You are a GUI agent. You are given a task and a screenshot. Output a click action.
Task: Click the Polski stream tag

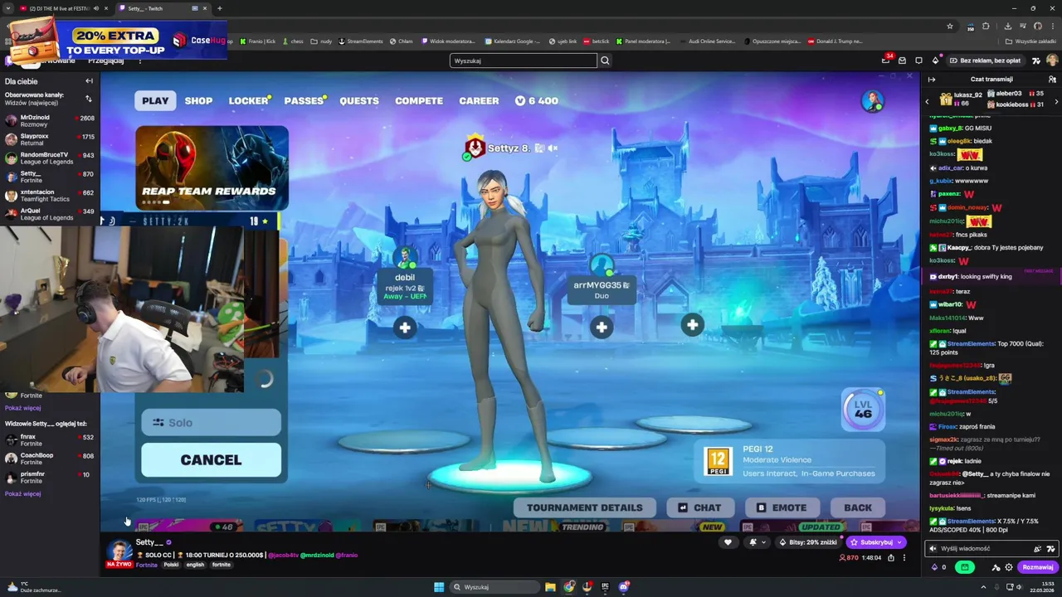pos(171,565)
